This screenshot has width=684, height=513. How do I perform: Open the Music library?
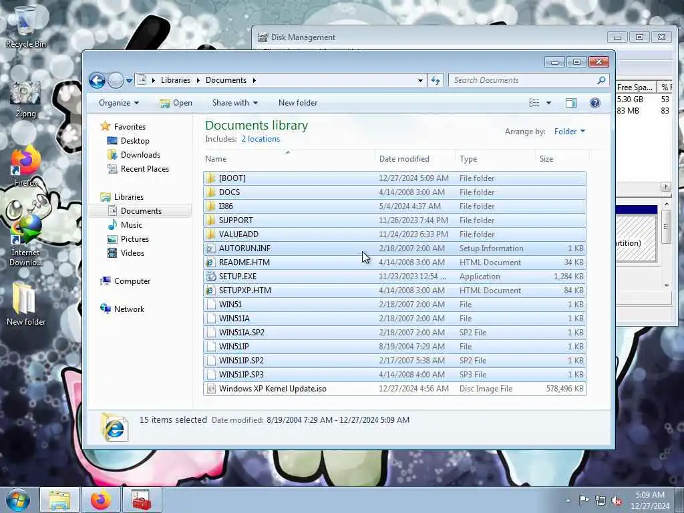(132, 225)
